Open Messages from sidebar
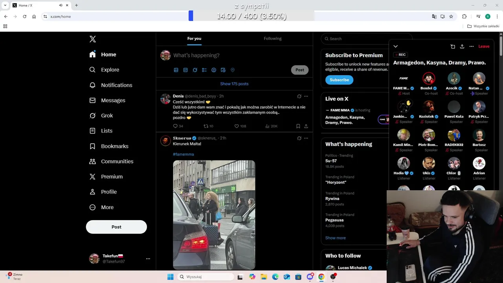Image resolution: width=503 pixels, height=283 pixels. click(x=107, y=100)
